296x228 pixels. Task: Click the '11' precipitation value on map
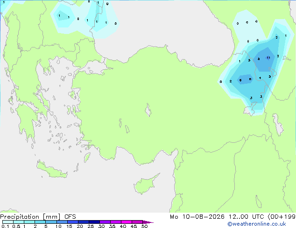coord(268,58)
